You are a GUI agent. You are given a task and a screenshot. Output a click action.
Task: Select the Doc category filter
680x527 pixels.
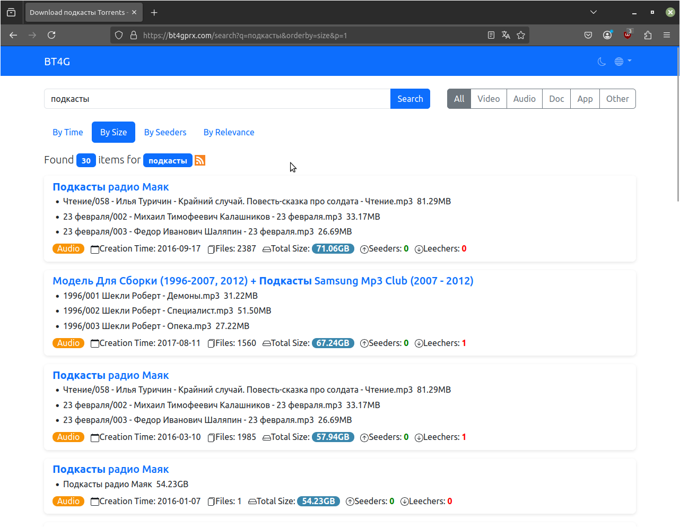click(556, 99)
